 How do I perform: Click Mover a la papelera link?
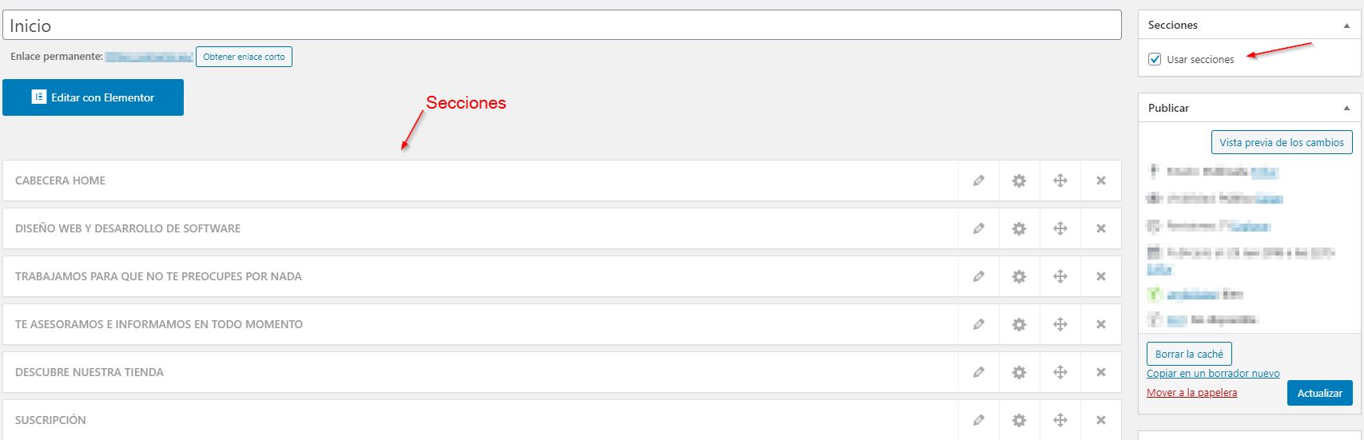[x=1191, y=392]
